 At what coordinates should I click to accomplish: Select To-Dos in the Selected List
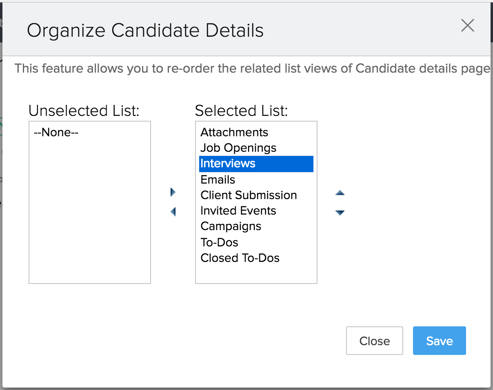tap(256, 242)
